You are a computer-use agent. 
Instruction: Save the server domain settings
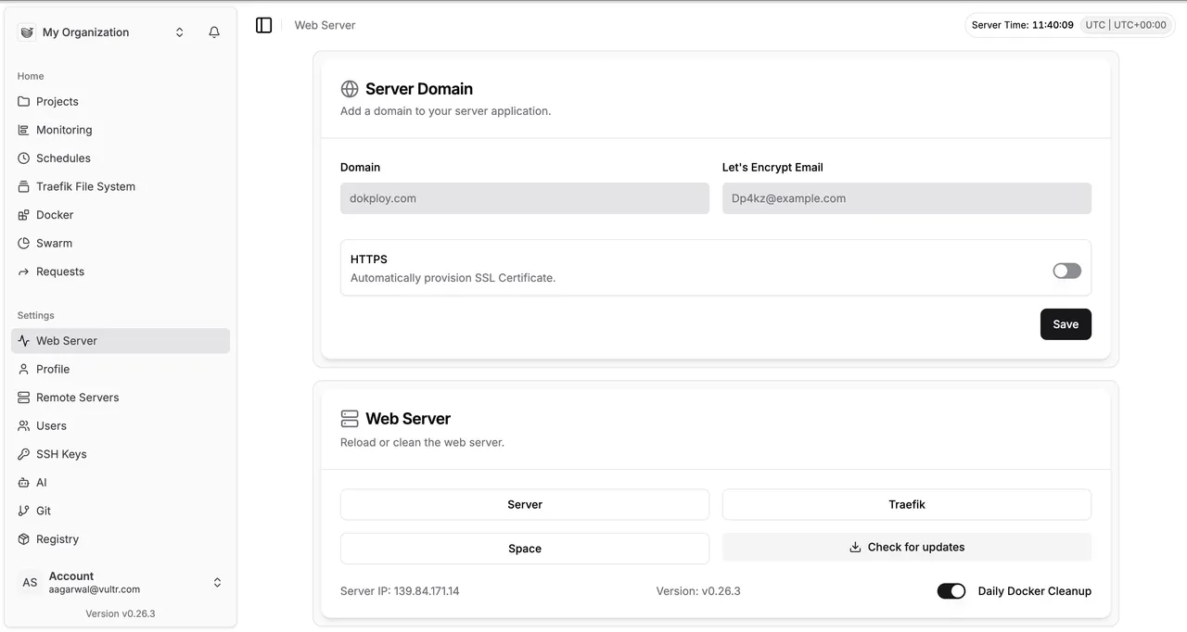1066,324
